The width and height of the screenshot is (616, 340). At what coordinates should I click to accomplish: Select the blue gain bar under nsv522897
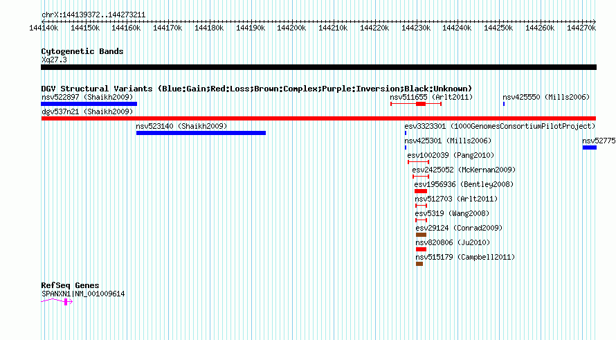point(89,104)
